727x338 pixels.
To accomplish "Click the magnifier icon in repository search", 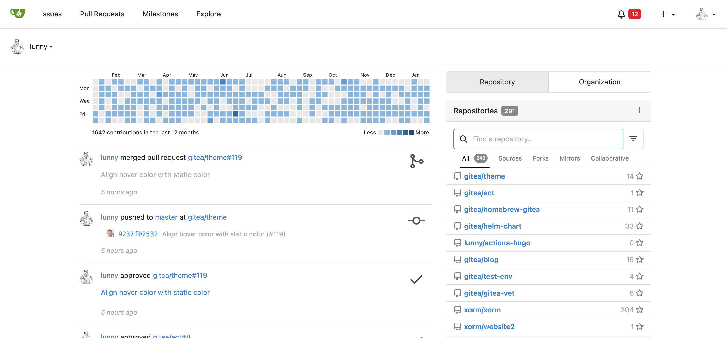I will point(463,139).
